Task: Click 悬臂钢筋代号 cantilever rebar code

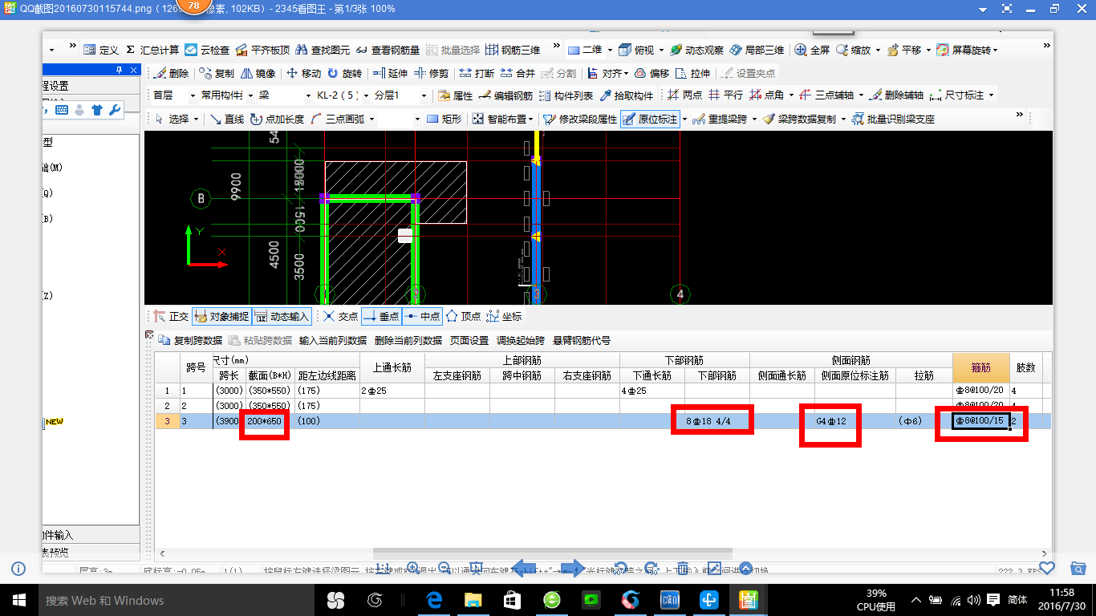Action: [581, 340]
